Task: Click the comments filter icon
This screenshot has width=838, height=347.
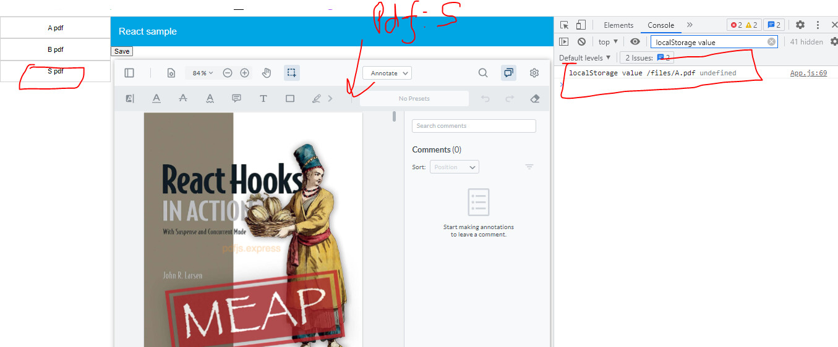Action: click(529, 167)
